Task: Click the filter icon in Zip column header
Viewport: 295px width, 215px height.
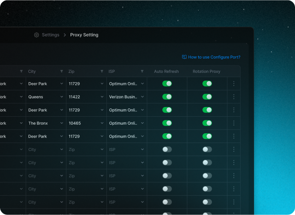Action: pyautogui.click(x=102, y=72)
